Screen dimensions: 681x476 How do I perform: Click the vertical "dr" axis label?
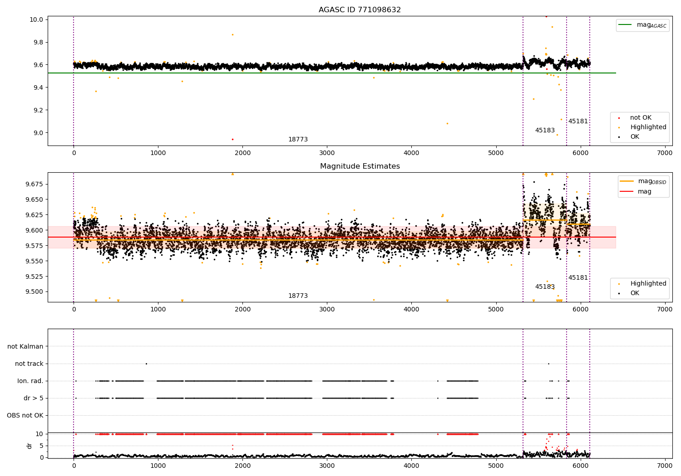pyautogui.click(x=30, y=446)
